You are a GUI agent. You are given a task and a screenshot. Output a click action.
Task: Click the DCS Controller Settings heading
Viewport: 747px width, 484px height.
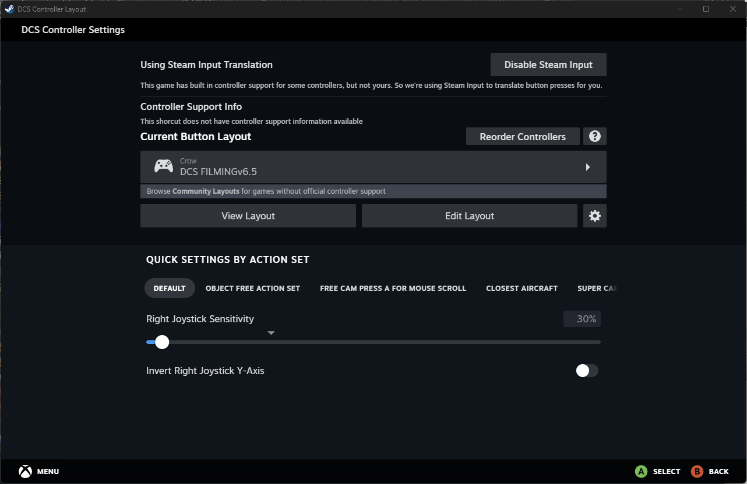coord(73,30)
